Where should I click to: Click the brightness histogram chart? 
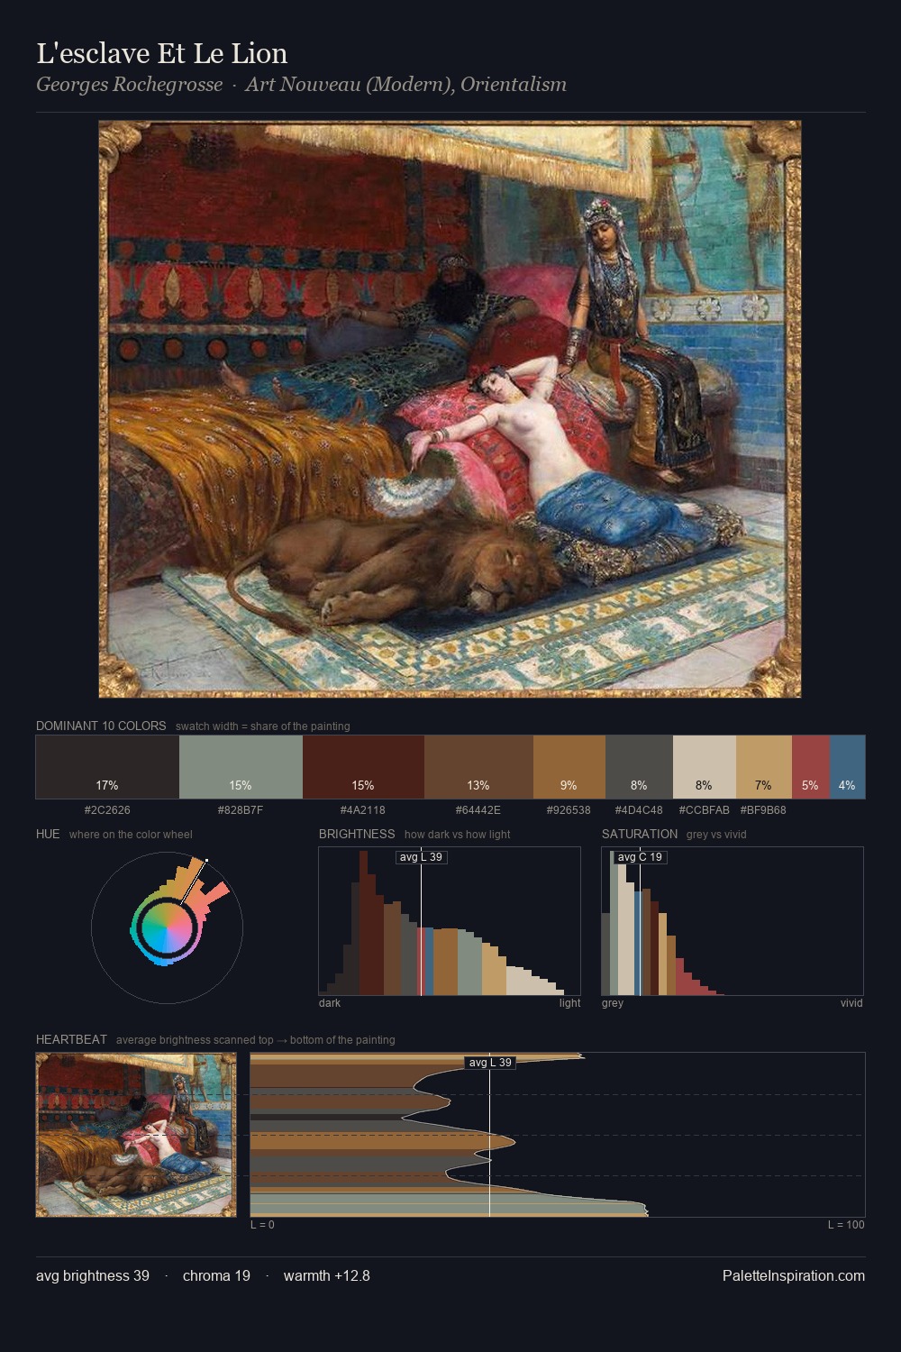(x=450, y=921)
